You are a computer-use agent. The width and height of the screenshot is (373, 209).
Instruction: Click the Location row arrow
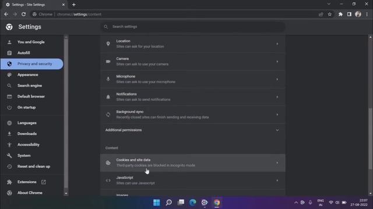[277, 44]
